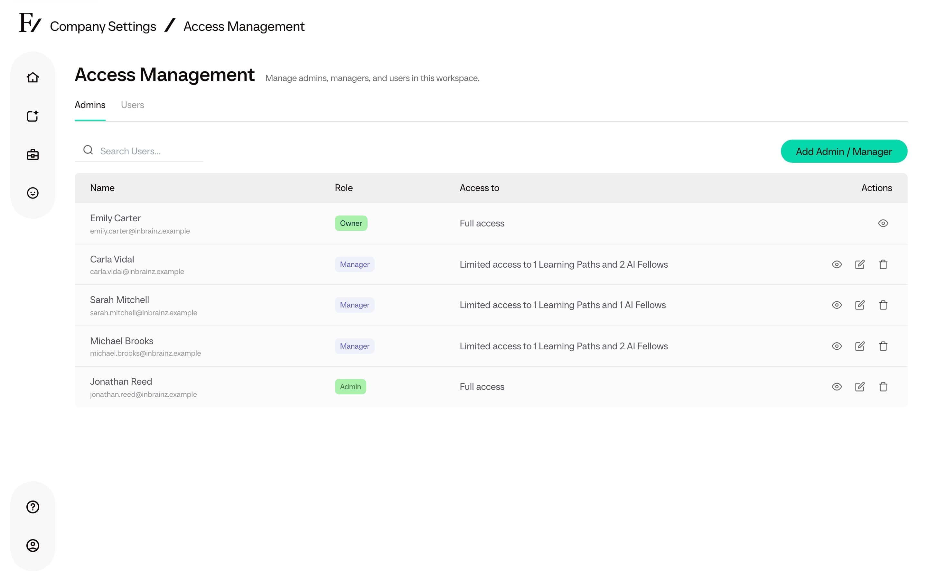Screen dimensions: 927x579
Task: Open the smiley face icon in sidebar
Action: point(33,193)
